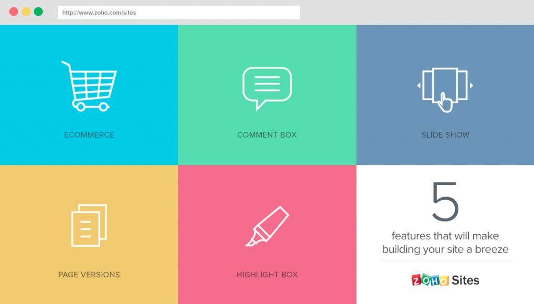Open the ECOMMERCE label link

[x=89, y=135]
